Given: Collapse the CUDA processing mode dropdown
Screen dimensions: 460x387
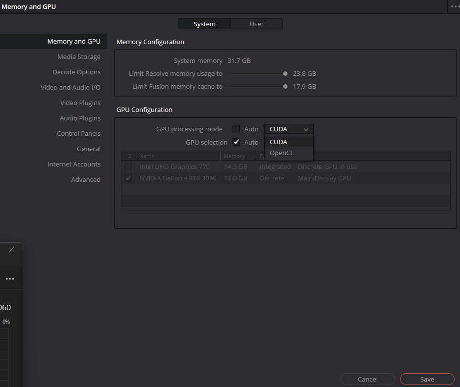Looking at the screenshot, I should (x=289, y=129).
